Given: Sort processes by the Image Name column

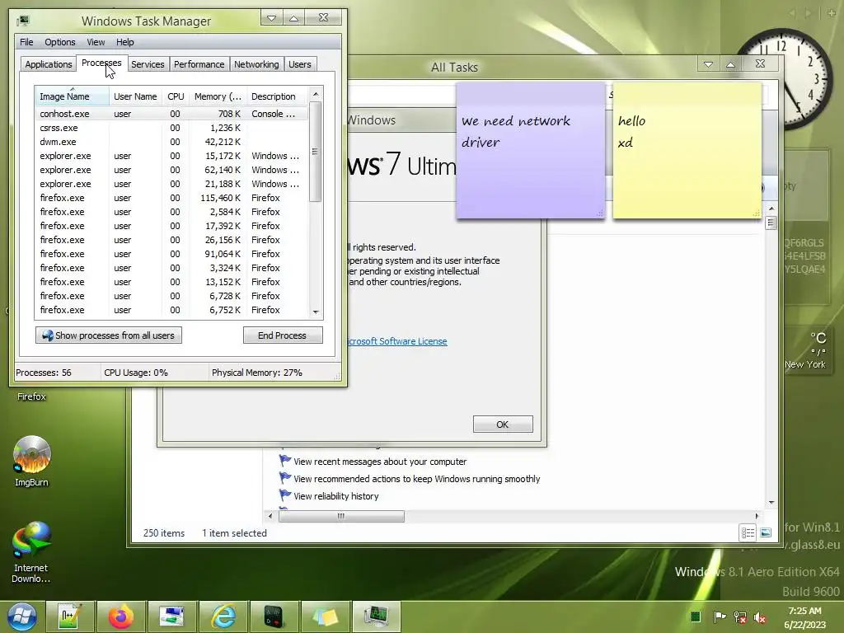Looking at the screenshot, I should [72, 96].
